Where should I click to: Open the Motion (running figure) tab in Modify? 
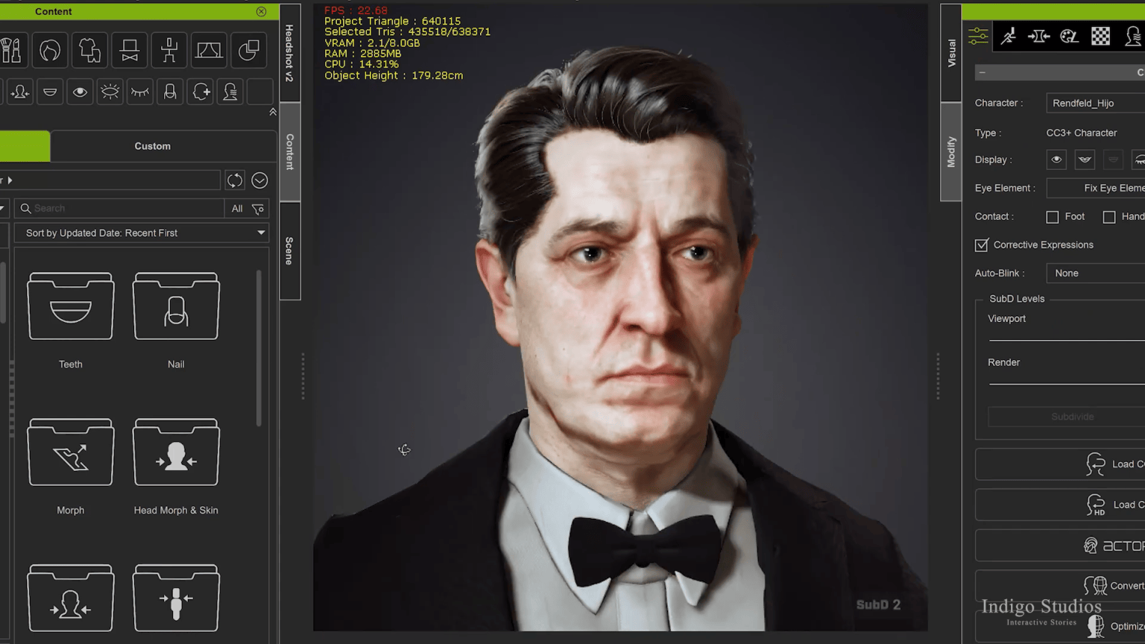tap(1009, 36)
